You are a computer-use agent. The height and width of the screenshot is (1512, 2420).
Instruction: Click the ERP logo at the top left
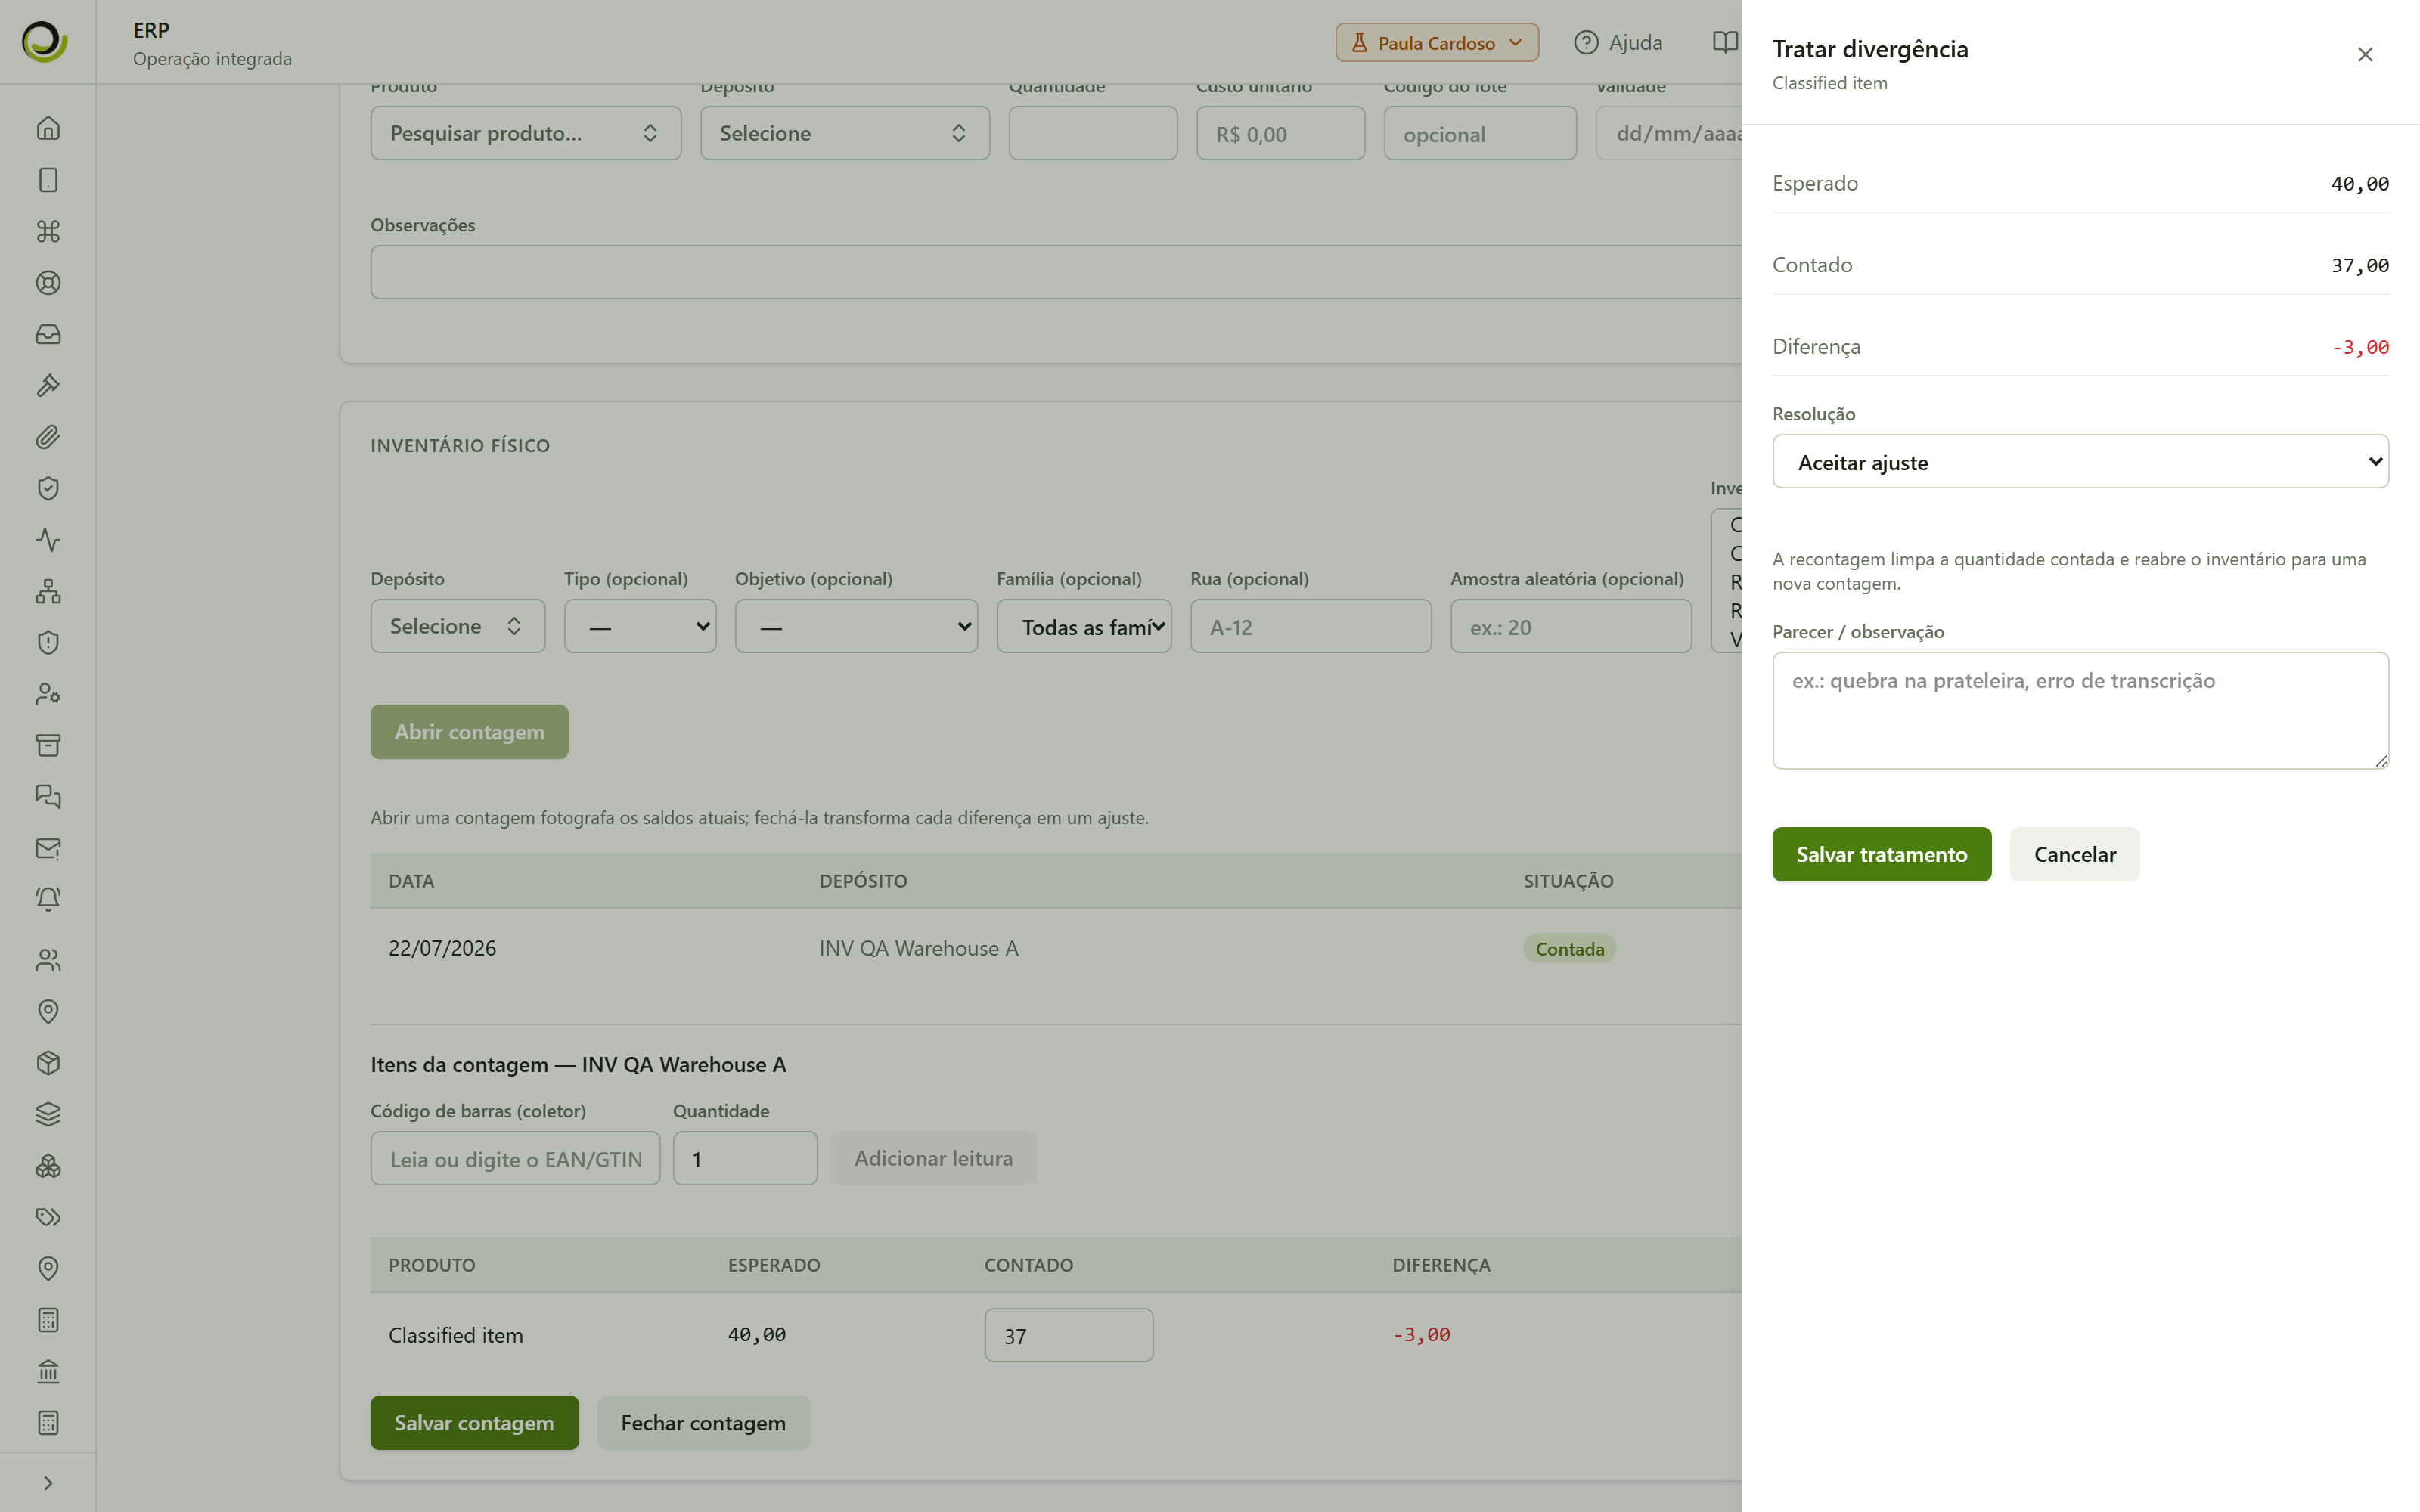pyautogui.click(x=45, y=42)
